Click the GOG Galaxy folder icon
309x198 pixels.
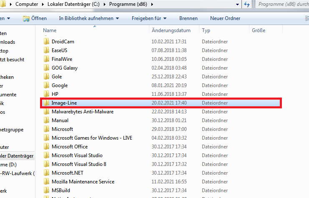[x=46, y=68]
